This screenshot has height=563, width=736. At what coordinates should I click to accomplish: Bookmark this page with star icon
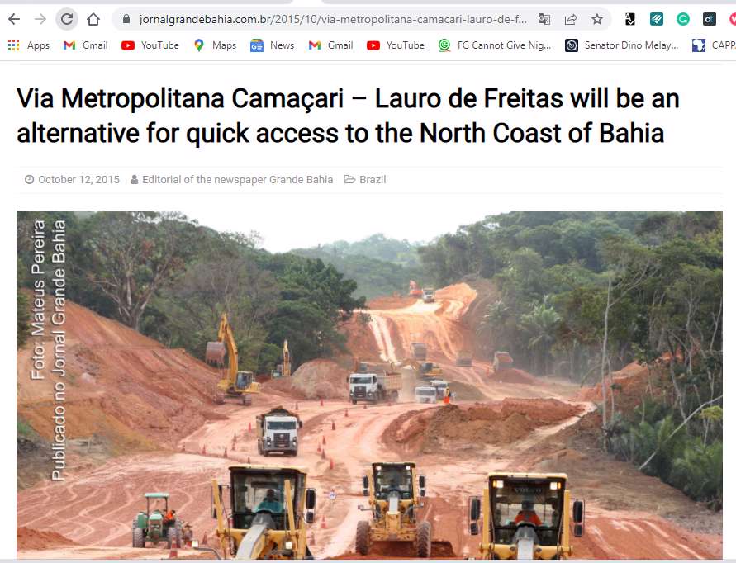click(597, 19)
